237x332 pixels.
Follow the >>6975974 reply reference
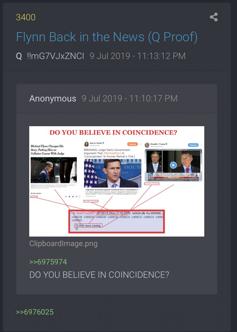[48, 262]
